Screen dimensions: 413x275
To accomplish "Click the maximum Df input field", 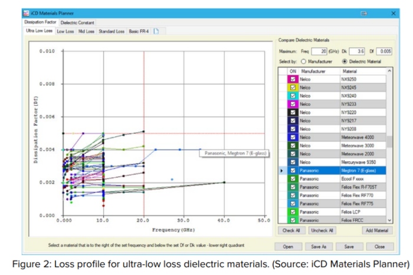I will click(x=384, y=51).
